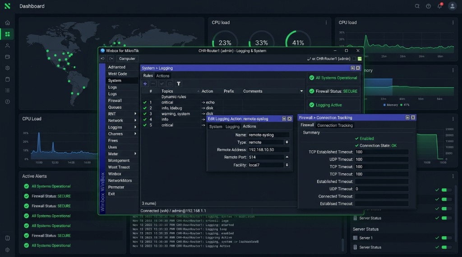Switch the Server 1 toggle
Image resolution: width=462 pixels, height=257 pixels.
[x=446, y=238]
